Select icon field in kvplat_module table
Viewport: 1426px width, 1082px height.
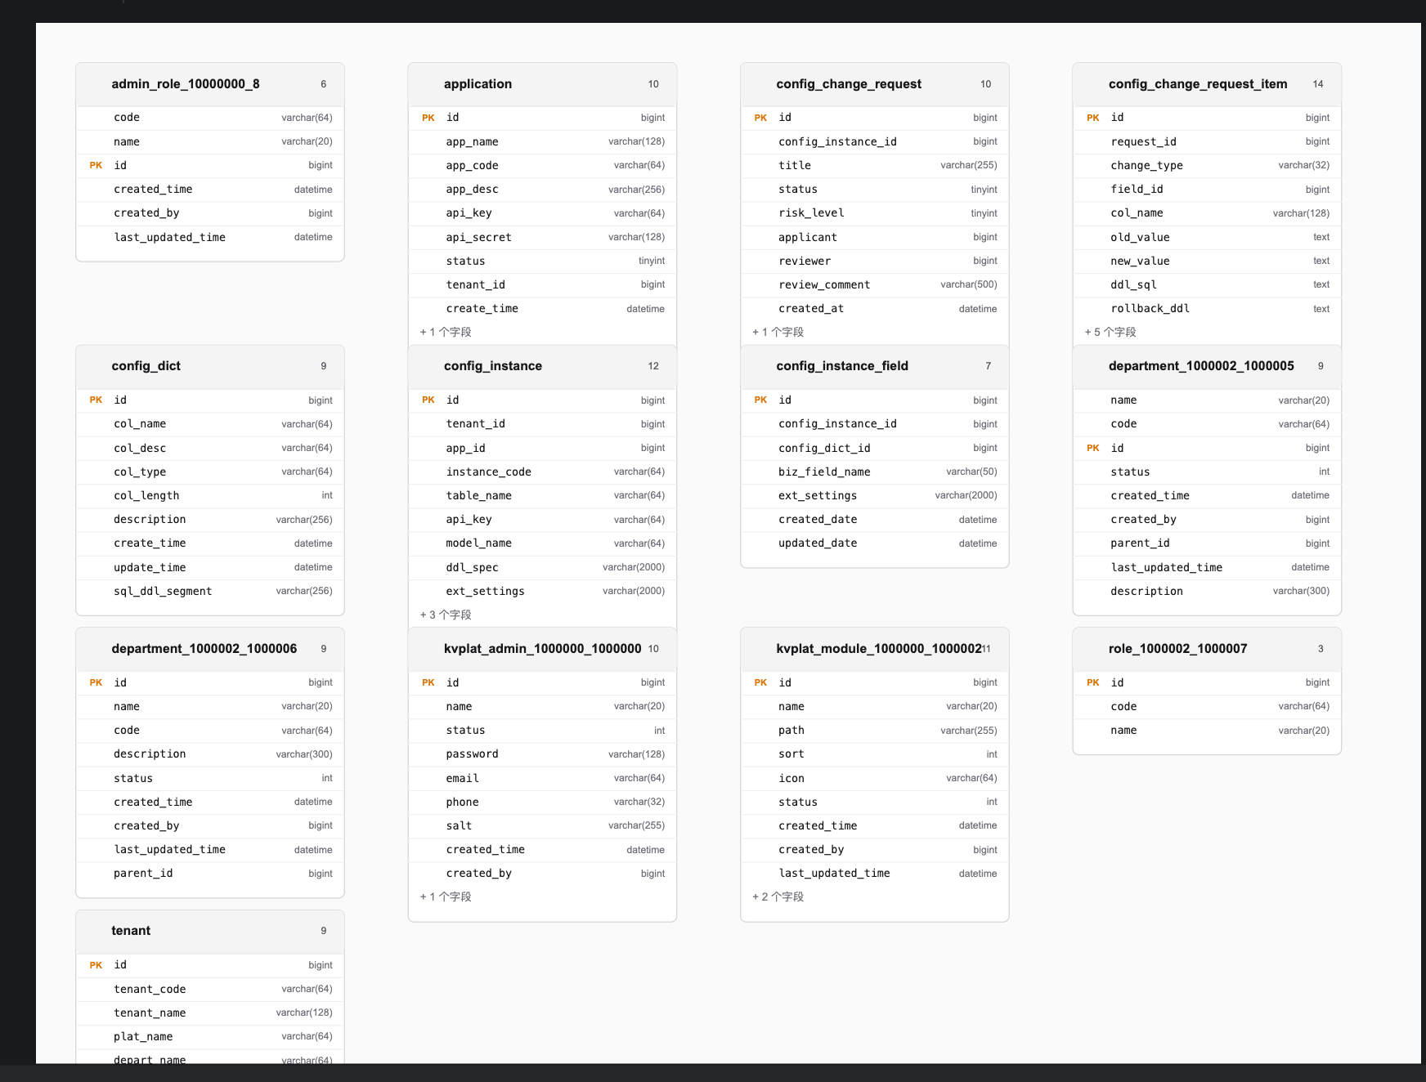pyautogui.click(x=875, y=778)
